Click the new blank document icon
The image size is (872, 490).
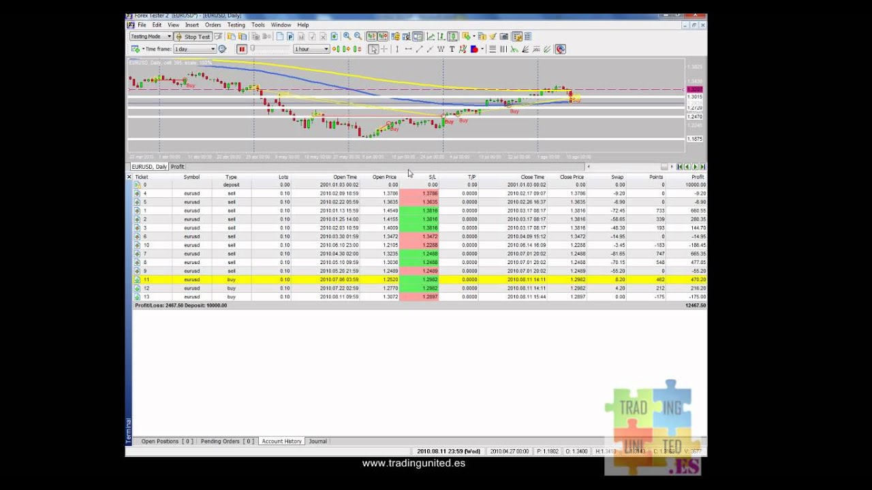click(x=279, y=36)
